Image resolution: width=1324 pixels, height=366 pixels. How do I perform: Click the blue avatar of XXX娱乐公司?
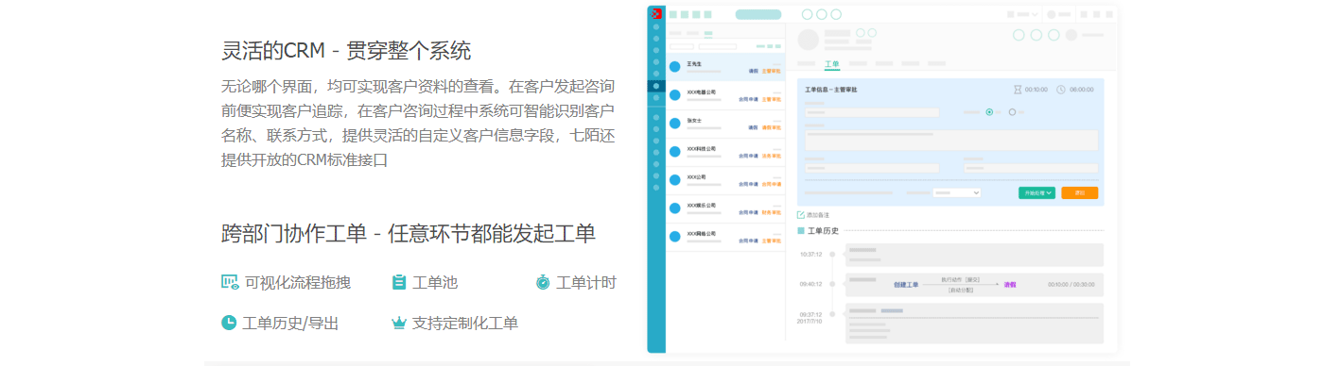coord(675,208)
